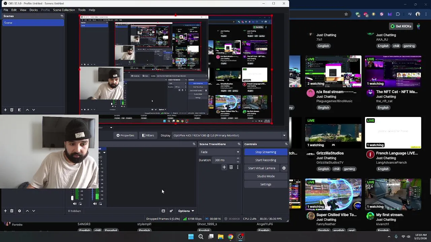This screenshot has width=431, height=242.
Task: Open source Filters button
Action: [148, 135]
